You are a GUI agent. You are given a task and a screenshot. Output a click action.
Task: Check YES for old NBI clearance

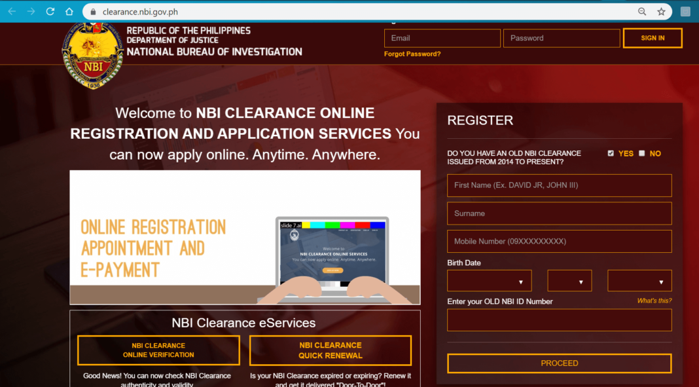tap(611, 153)
